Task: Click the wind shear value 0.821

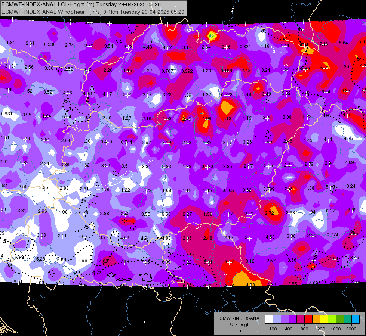Action: (245, 47)
